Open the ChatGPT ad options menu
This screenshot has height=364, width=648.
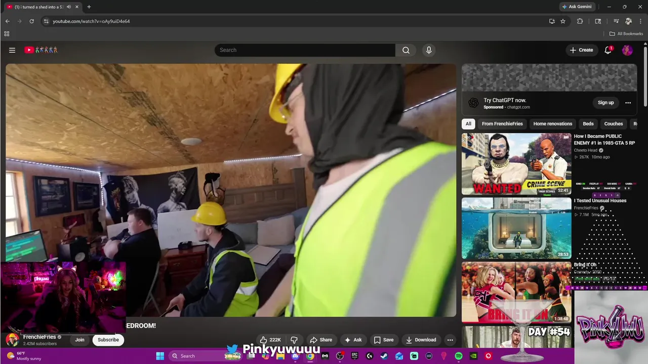[628, 103]
